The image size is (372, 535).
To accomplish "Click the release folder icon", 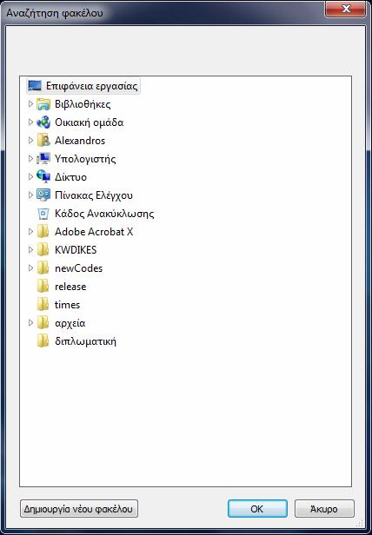I will tap(43, 287).
